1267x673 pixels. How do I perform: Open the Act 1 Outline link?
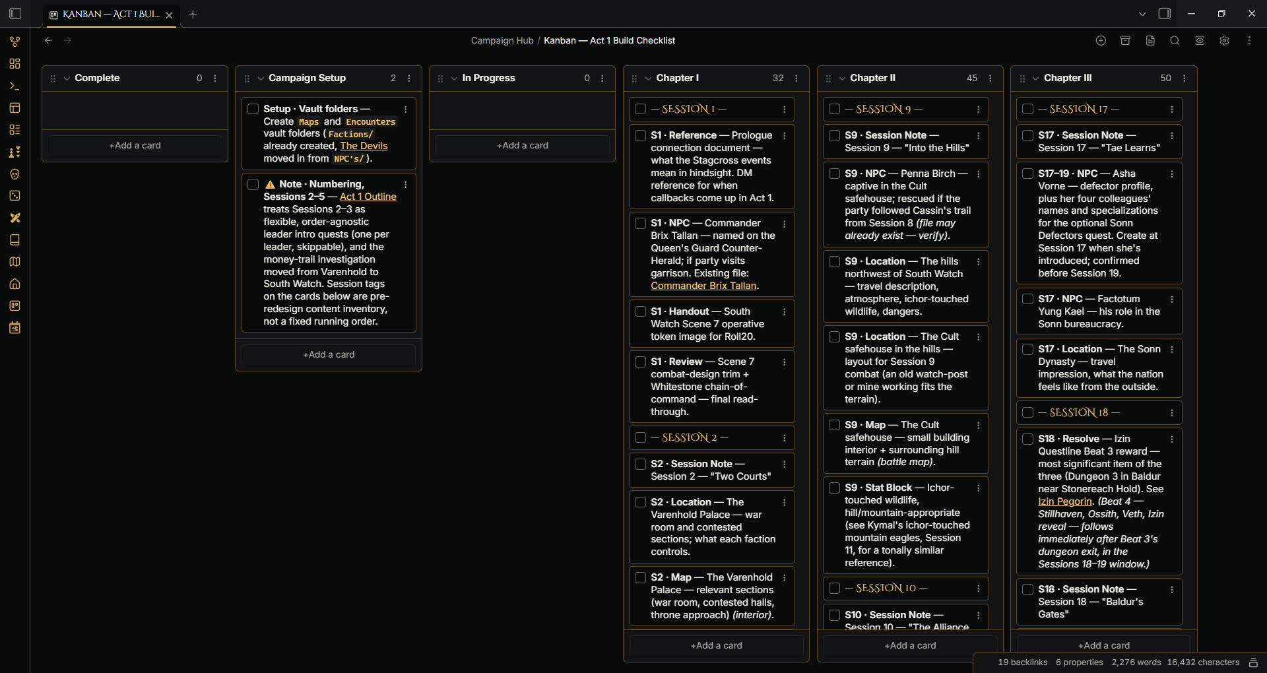pyautogui.click(x=368, y=197)
